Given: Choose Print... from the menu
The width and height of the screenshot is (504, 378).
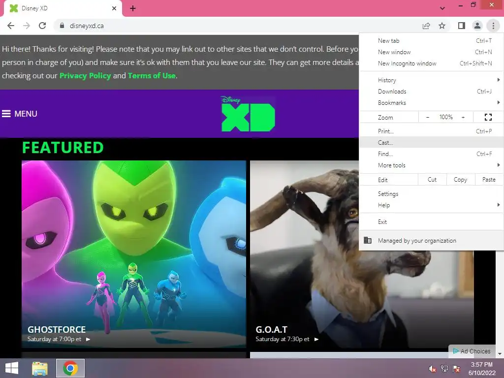Looking at the screenshot, I should [431, 131].
